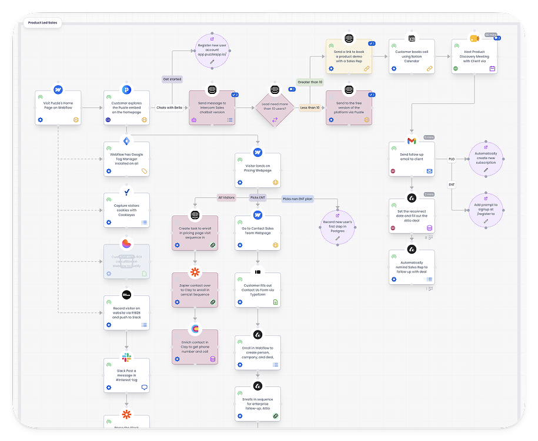The image size is (538, 441).
Task: Click list icon in Capture visitors cookies card
Action: 144,223
